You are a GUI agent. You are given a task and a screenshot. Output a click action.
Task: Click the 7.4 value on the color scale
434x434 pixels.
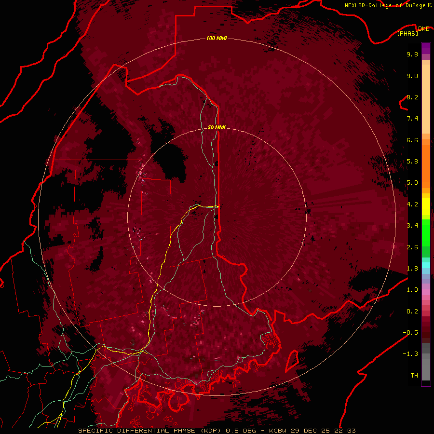tap(412, 119)
